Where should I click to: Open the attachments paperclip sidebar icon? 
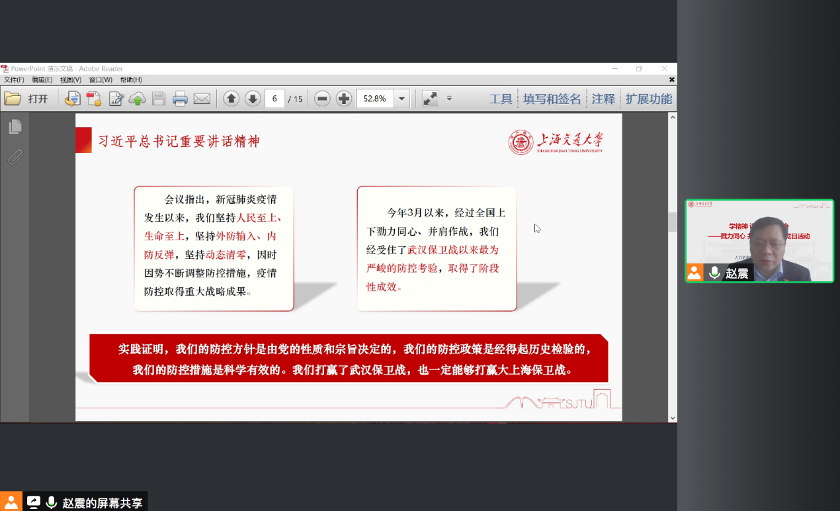pyautogui.click(x=15, y=158)
